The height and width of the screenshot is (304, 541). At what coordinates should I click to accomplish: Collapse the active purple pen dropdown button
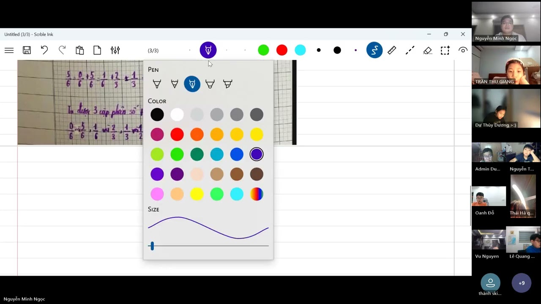pos(208,50)
